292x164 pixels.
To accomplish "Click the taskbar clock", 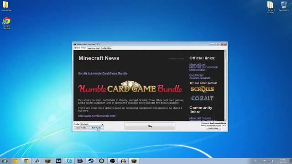I will [x=282, y=161].
